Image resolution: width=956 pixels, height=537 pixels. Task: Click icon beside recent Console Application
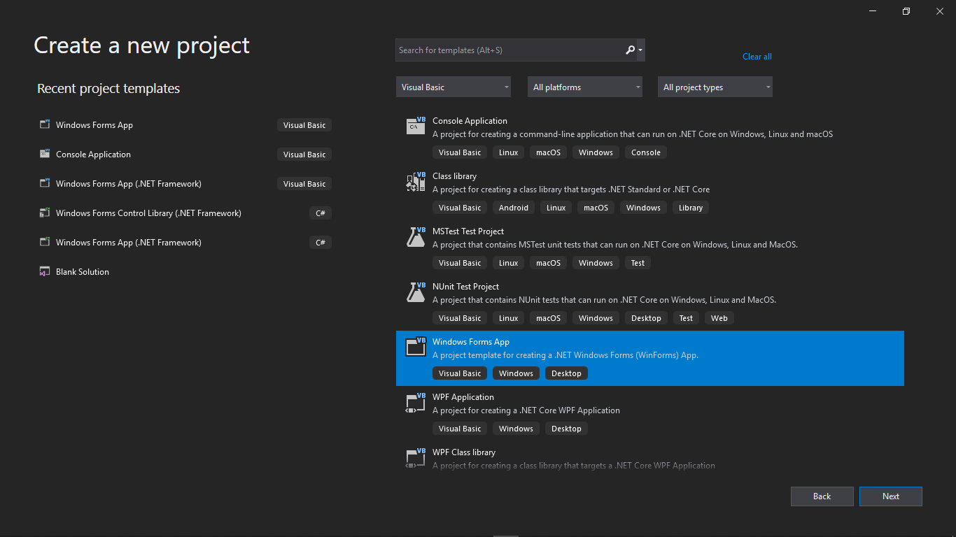pyautogui.click(x=45, y=155)
